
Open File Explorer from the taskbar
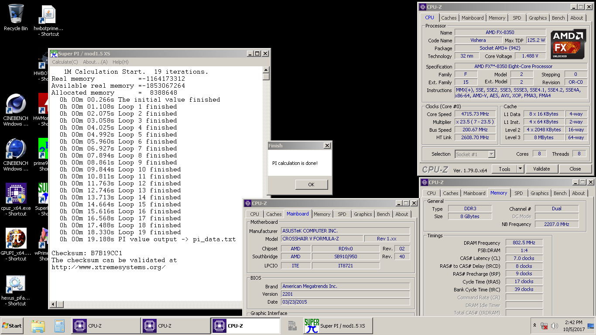(x=38, y=326)
